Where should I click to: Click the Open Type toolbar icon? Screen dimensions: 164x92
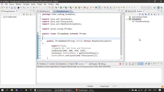point(85,7)
